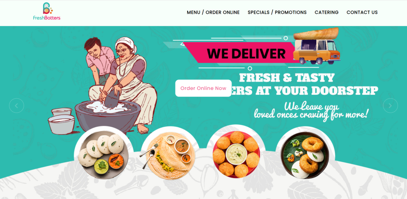Click the FreshBatters logo
The image size is (407, 199).
47,12
